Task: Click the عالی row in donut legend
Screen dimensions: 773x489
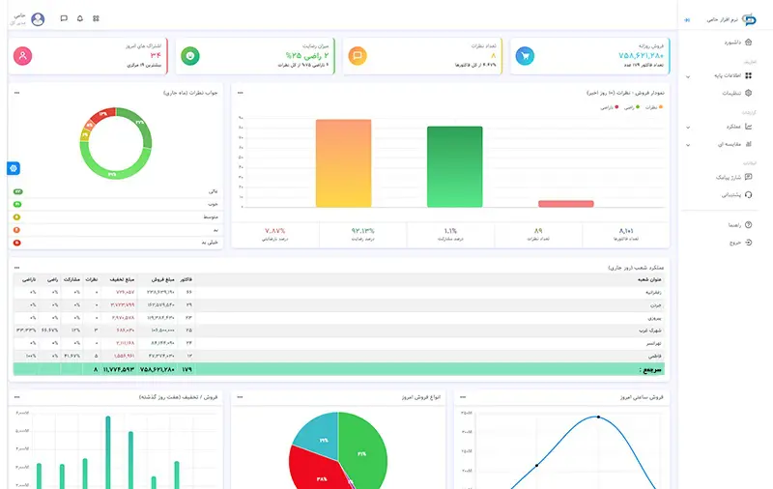Action: point(115,191)
